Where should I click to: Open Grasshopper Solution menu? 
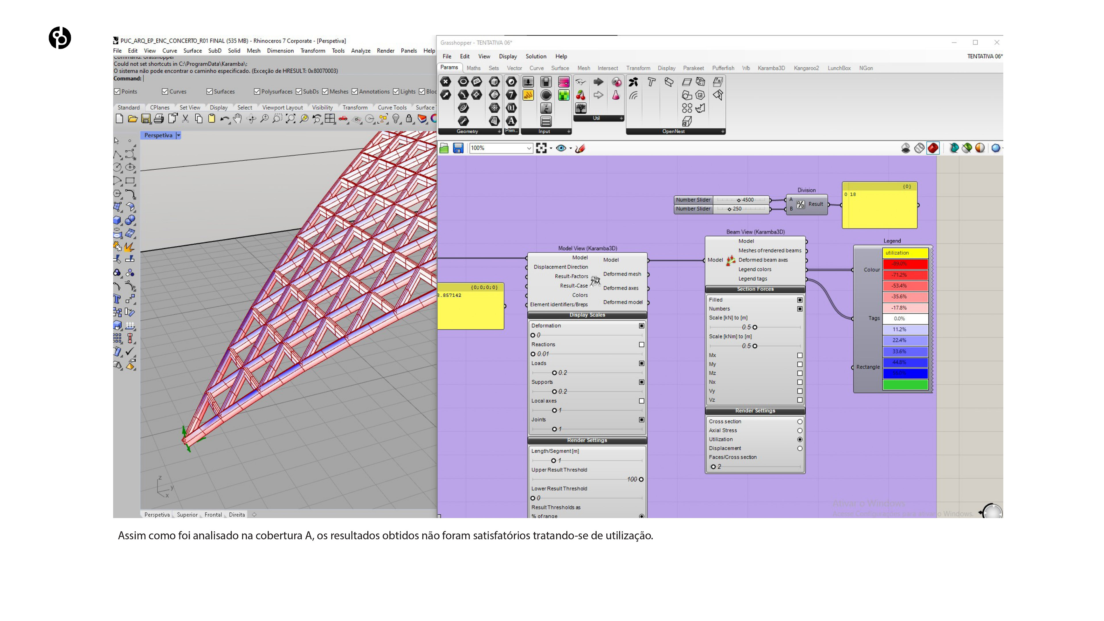tap(536, 57)
